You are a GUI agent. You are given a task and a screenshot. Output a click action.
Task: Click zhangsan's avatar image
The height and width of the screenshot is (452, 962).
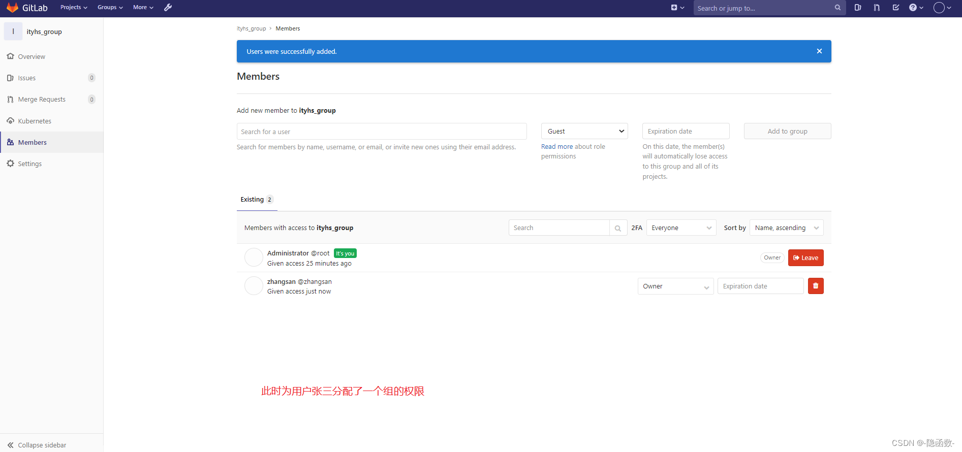tap(254, 286)
